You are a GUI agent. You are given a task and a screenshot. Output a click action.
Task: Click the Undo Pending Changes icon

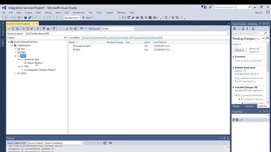click(54, 29)
